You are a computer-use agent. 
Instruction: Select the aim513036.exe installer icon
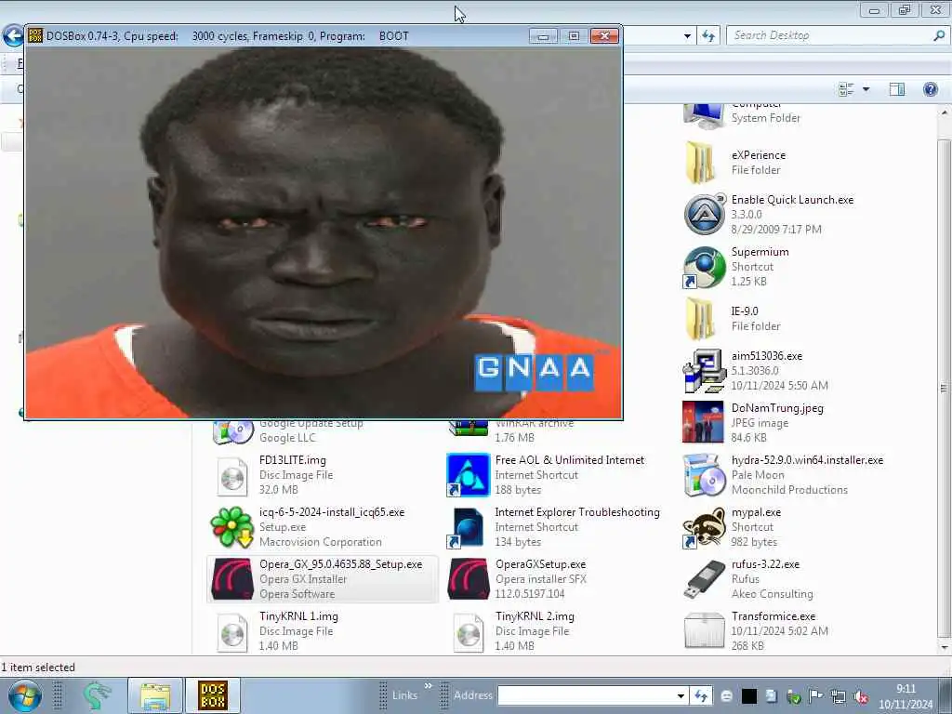[705, 371]
